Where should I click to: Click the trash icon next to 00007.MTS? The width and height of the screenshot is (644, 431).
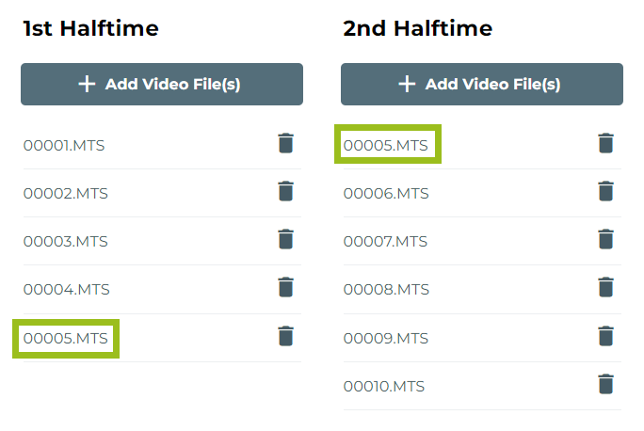click(605, 240)
